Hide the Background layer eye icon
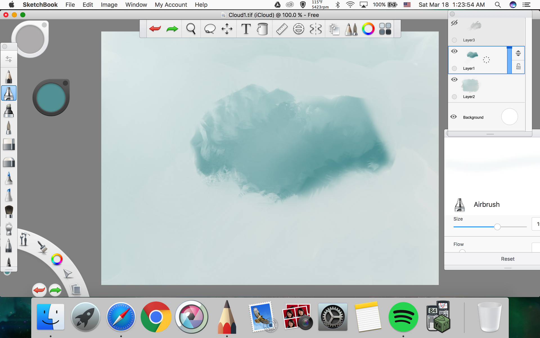This screenshot has width=540, height=338. click(453, 117)
